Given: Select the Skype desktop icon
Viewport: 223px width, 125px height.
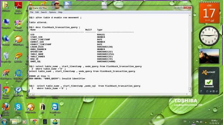Looking at the screenshot, I should point(18,108).
